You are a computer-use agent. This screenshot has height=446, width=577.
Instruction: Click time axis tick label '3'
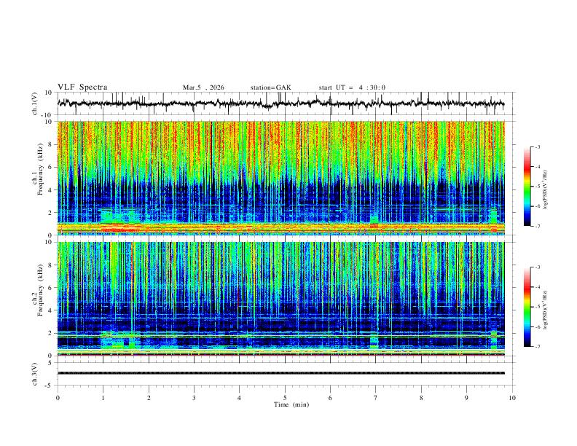194,398
